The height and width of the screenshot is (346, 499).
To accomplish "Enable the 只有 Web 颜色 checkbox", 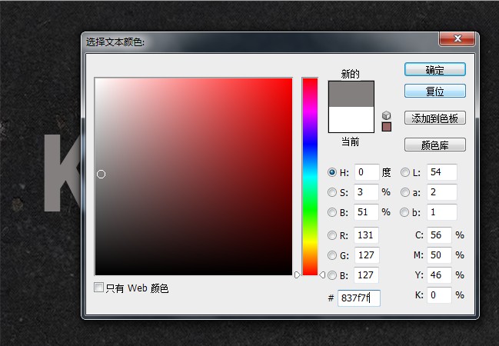I will pyautogui.click(x=98, y=287).
